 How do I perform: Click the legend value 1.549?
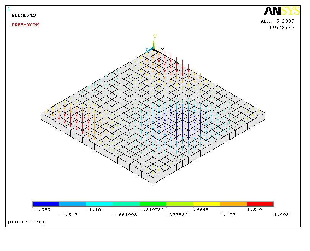coord(255,210)
